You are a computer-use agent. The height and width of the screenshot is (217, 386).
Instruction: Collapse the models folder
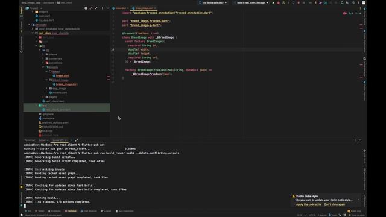(43, 67)
